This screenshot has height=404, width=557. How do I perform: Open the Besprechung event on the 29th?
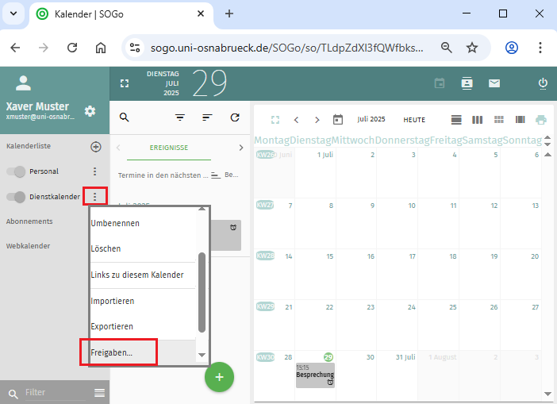click(x=315, y=375)
